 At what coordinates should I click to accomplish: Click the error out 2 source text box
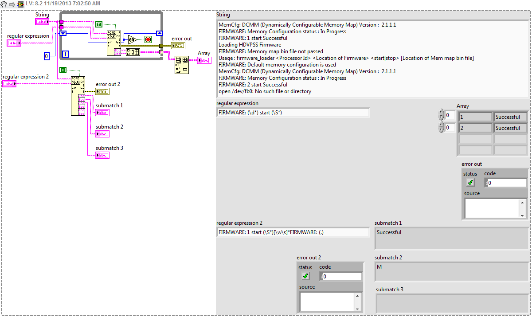(327, 302)
